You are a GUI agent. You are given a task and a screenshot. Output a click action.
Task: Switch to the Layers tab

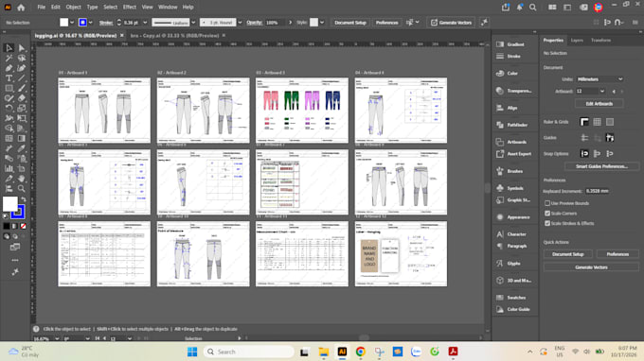[577, 40]
